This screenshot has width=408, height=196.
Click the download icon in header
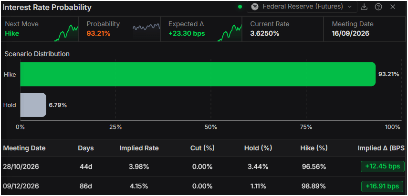click(364, 7)
